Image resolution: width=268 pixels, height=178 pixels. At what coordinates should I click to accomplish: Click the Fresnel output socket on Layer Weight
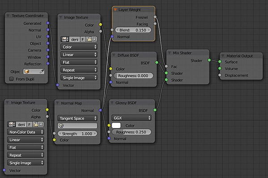[155, 17]
